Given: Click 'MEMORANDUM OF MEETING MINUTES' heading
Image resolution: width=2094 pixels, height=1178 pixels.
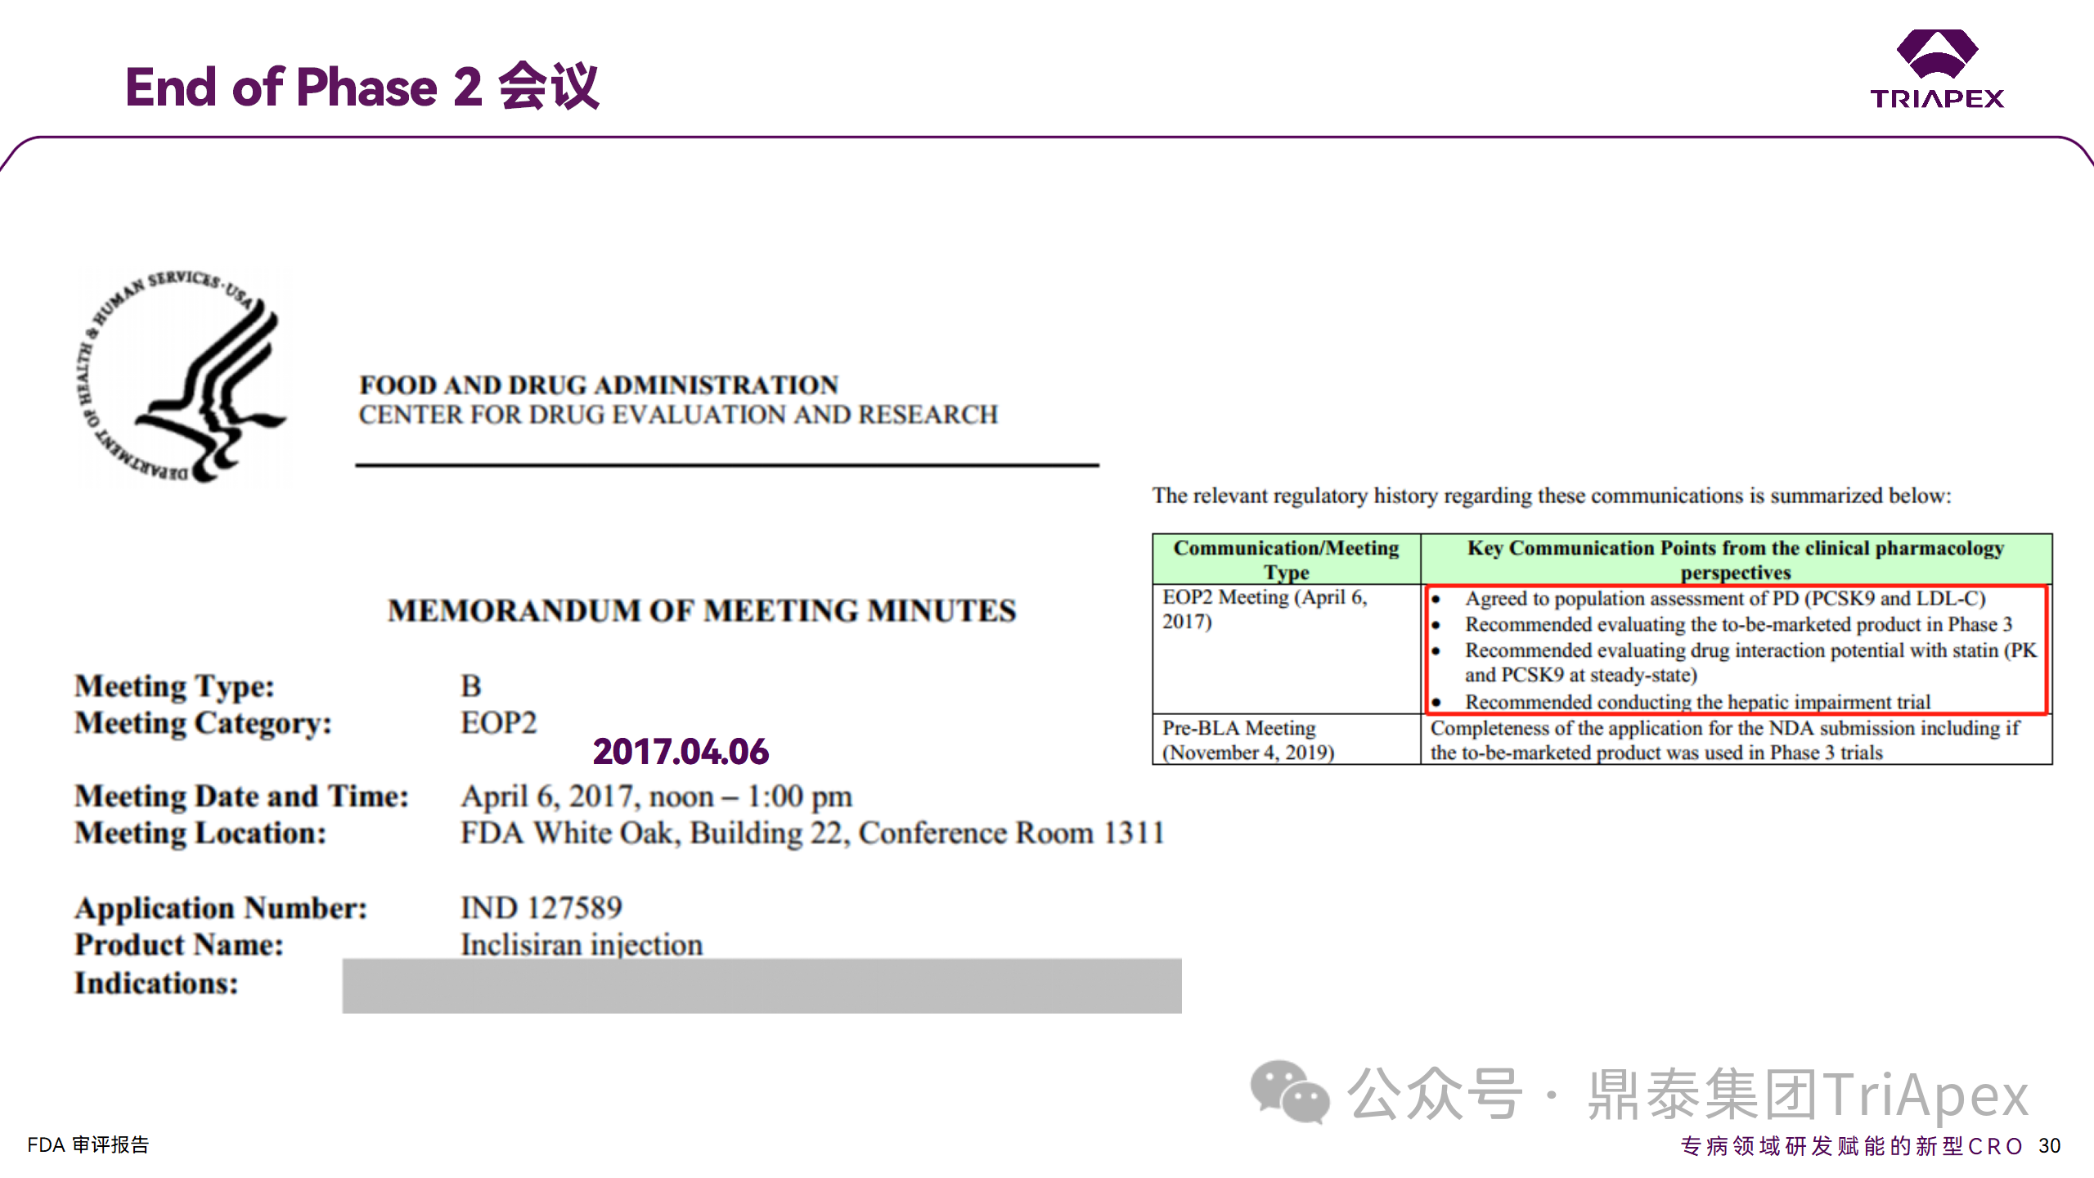Looking at the screenshot, I should click(x=701, y=611).
